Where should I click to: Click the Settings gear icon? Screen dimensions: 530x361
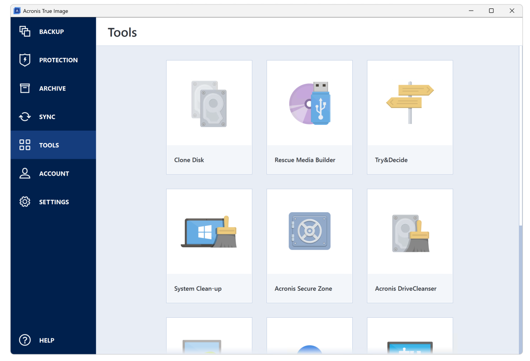tap(25, 201)
